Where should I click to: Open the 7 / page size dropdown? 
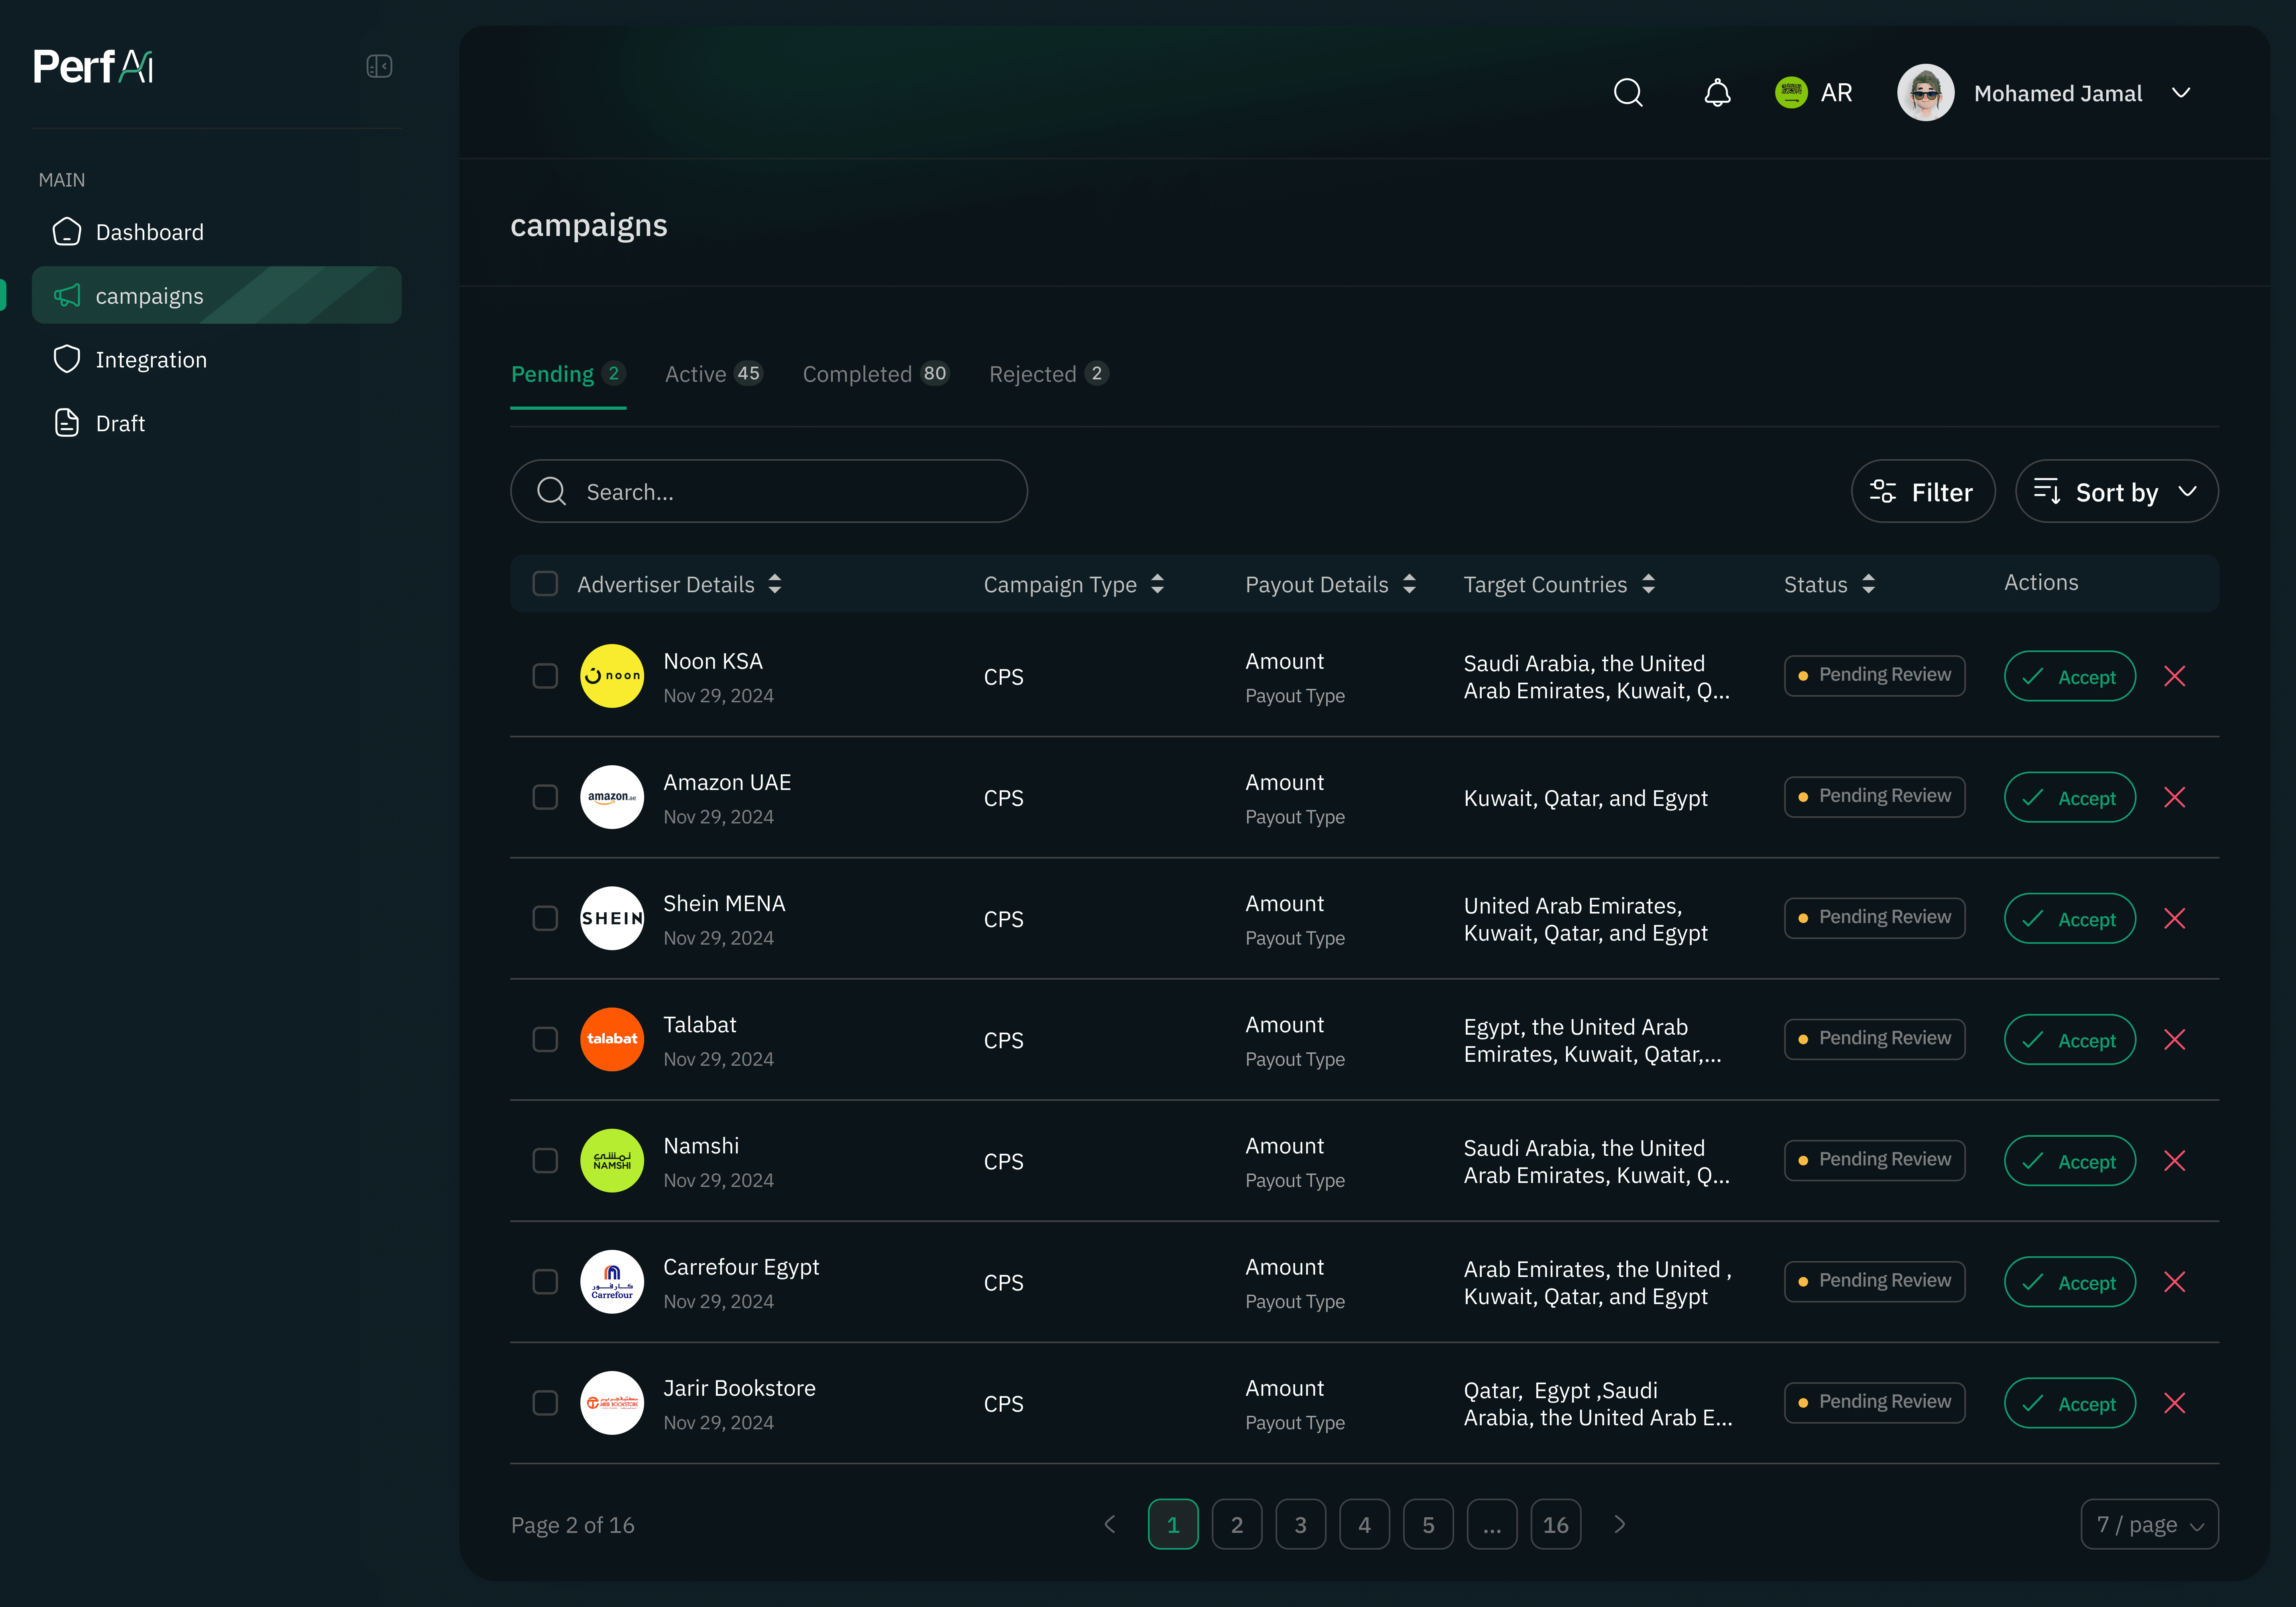(2150, 1524)
